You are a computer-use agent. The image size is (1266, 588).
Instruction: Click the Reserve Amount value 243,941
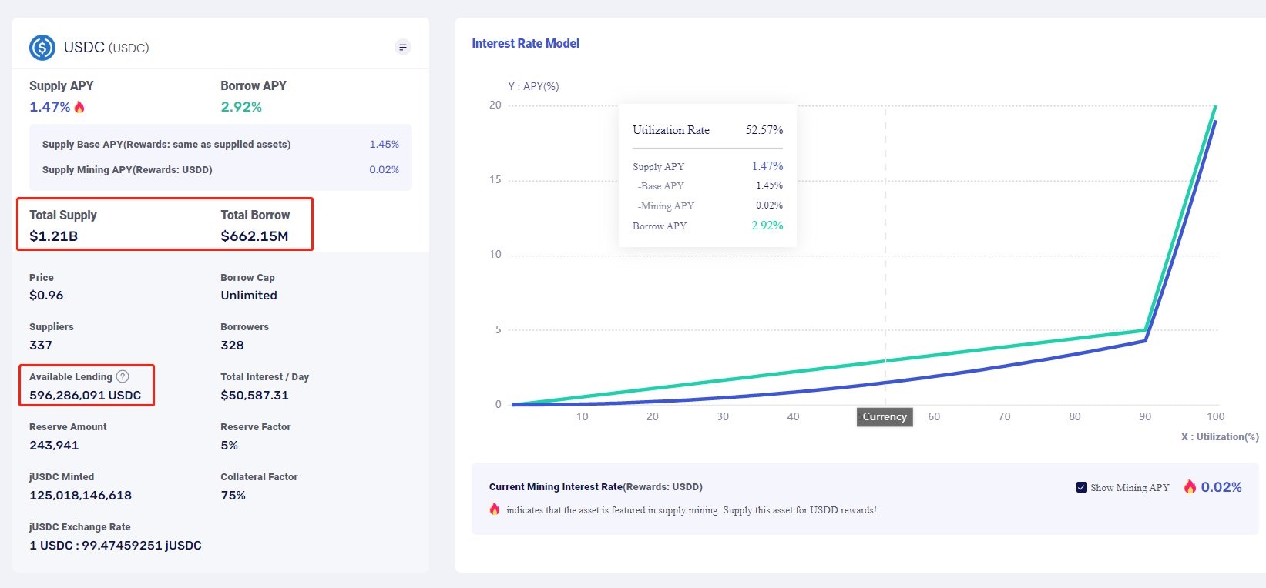click(x=54, y=446)
